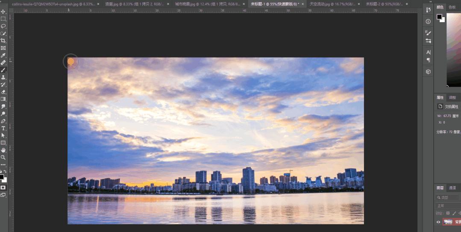This screenshot has width=461, height=232.
Task: Open the 调整 adjustments panel tab
Action: pos(452,97)
